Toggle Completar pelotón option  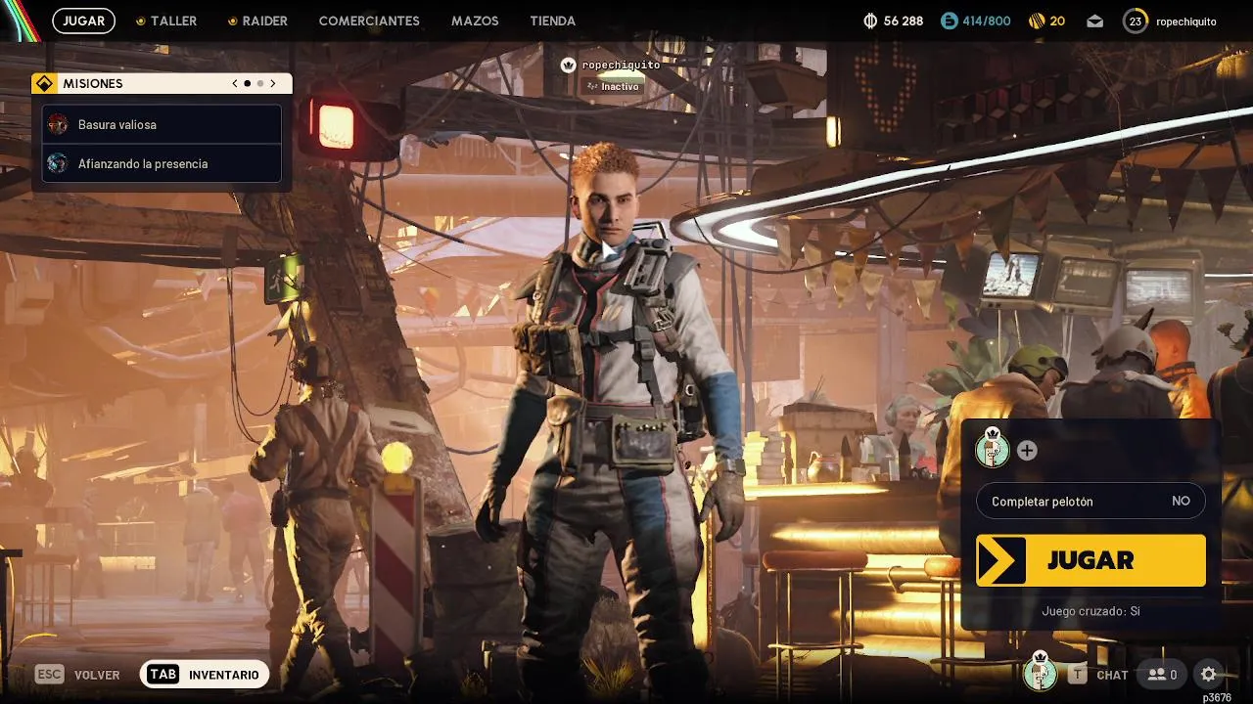1091,501
